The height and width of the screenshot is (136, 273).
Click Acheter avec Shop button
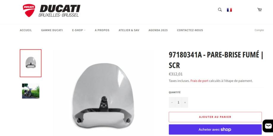coord(215,129)
